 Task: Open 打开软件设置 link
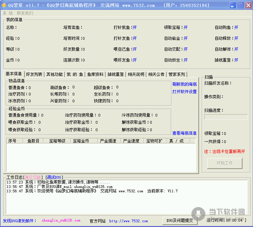pyautogui.click(x=184, y=92)
